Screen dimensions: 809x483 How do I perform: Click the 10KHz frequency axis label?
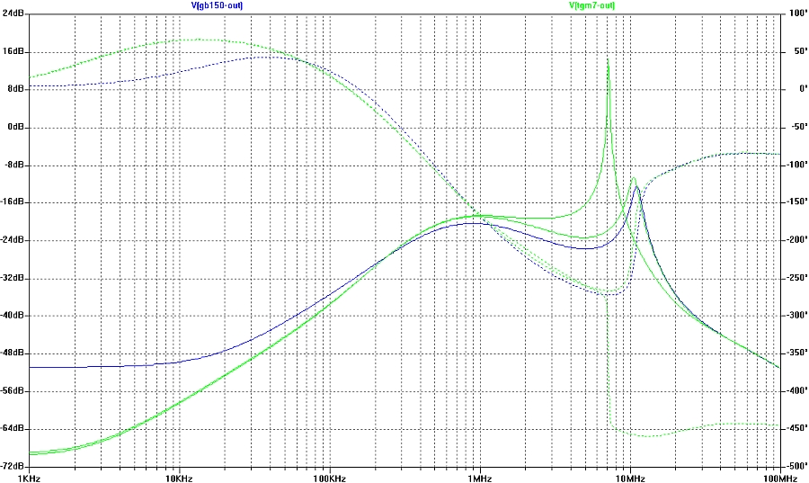tap(179, 479)
